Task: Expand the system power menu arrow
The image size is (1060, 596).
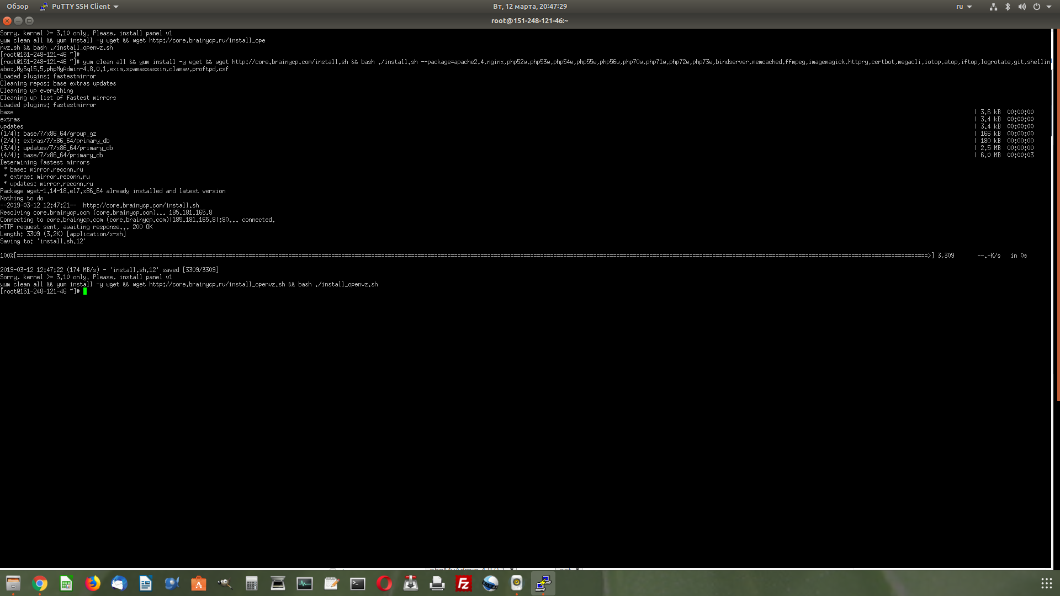Action: click(x=1049, y=7)
